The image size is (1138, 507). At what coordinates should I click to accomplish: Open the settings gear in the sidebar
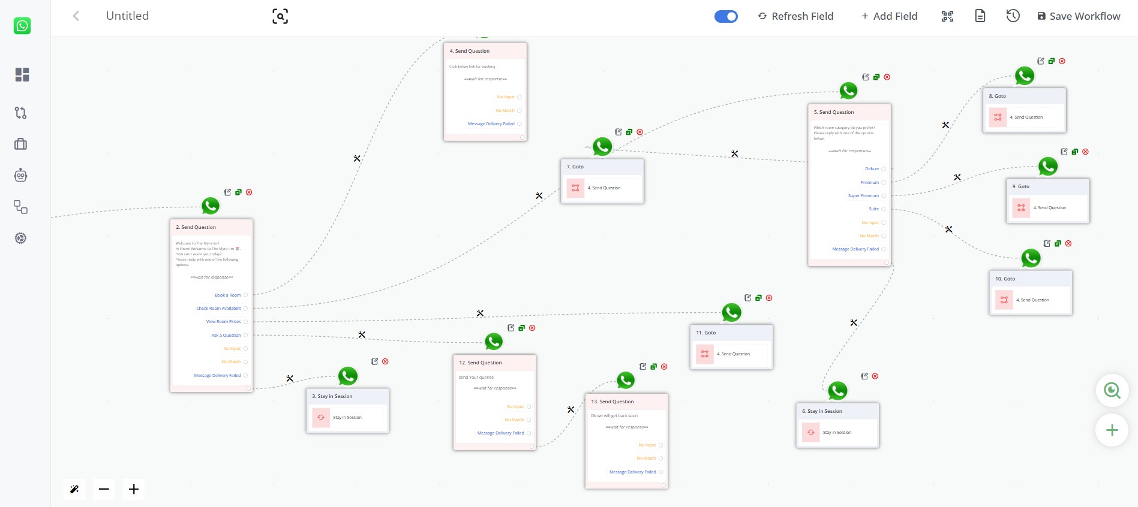[x=21, y=238]
